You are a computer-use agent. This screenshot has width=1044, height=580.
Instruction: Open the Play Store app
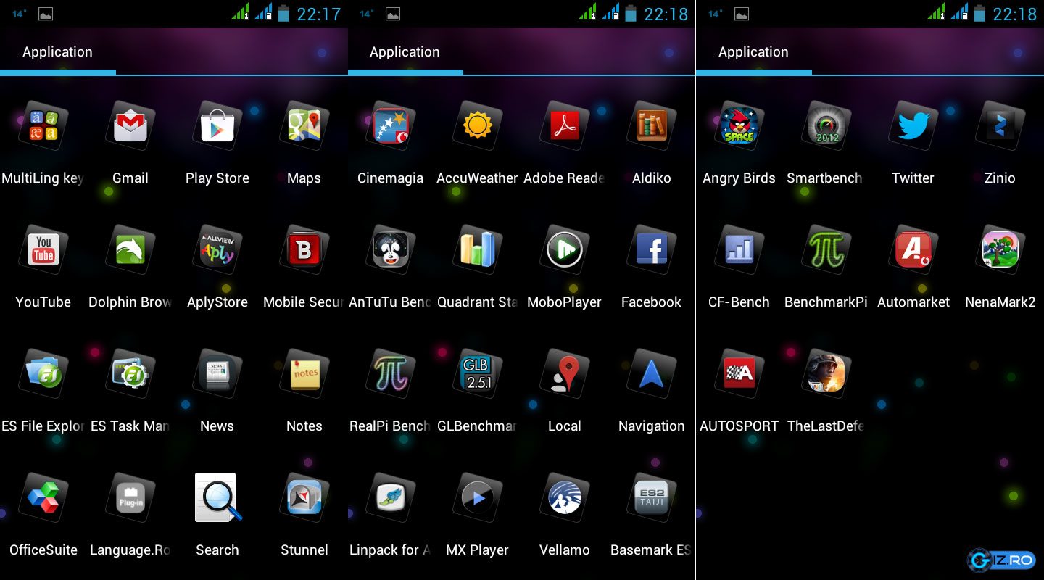coord(217,125)
